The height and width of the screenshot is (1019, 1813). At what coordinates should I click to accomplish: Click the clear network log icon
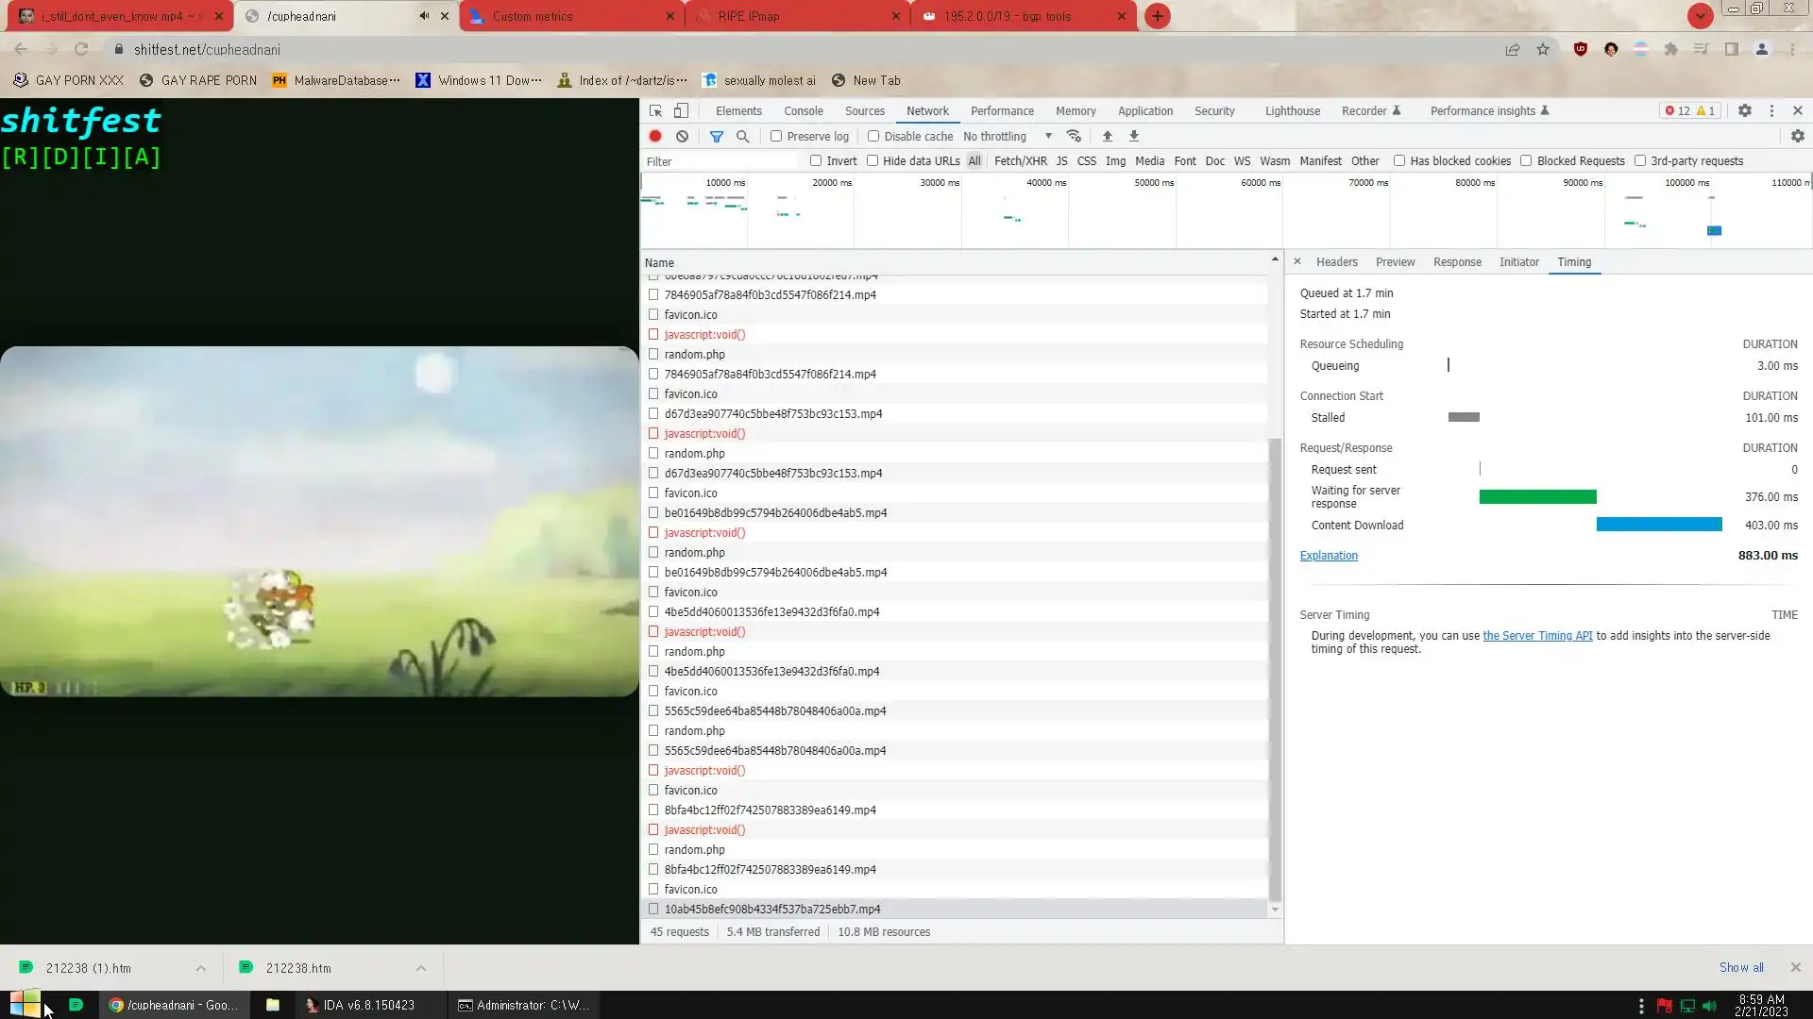click(x=682, y=136)
